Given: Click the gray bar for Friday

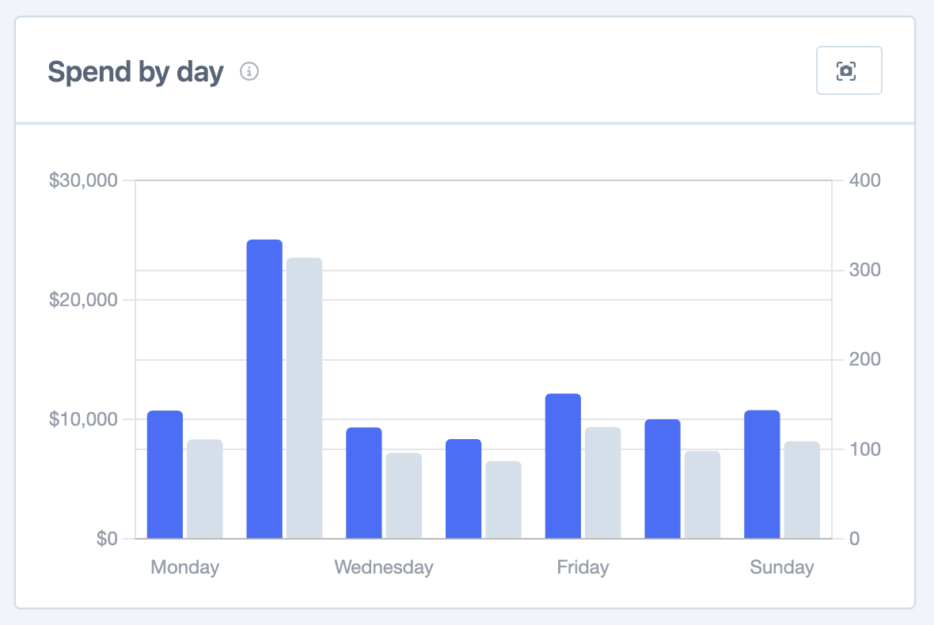Looking at the screenshot, I should (x=603, y=483).
